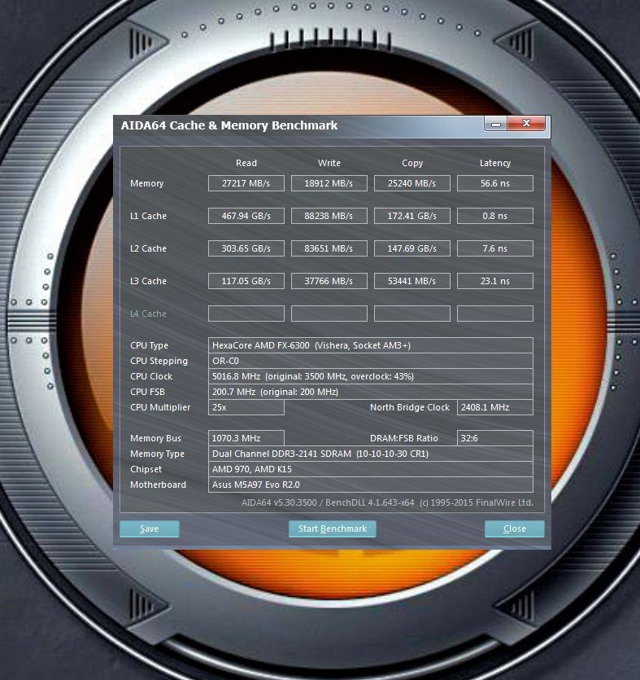Click Memory Bus value 1070.3 MHz
The image size is (640, 680).
[246, 438]
